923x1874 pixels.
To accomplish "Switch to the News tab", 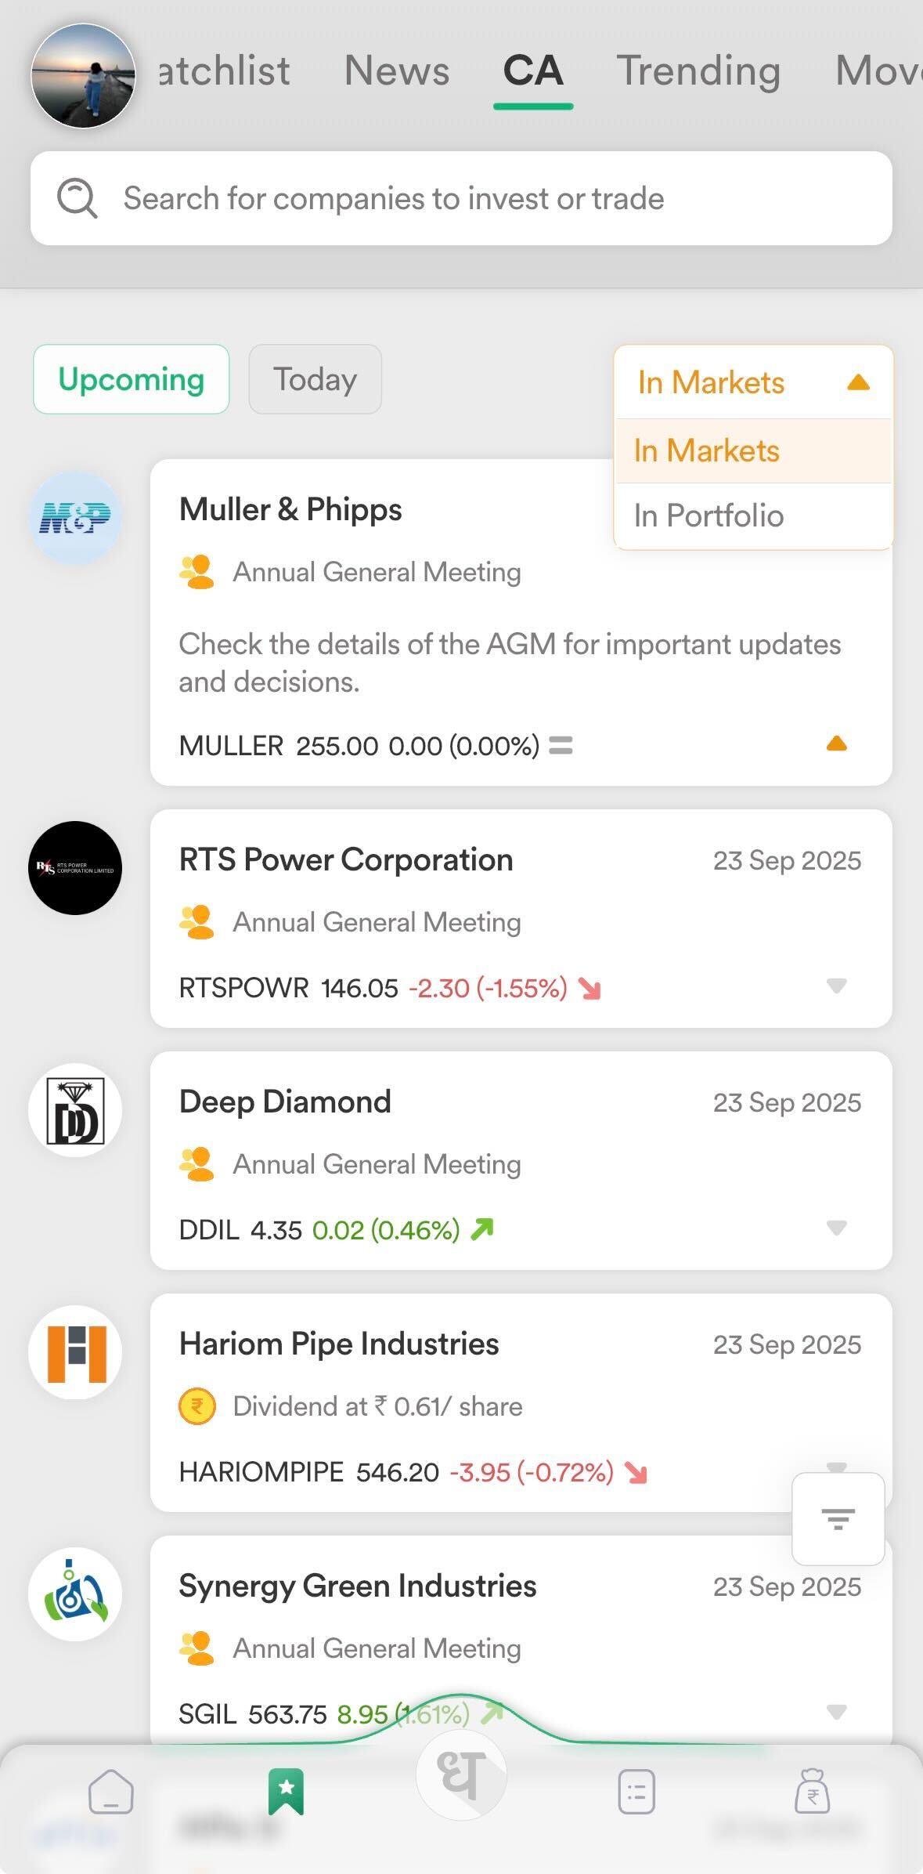I will 397,71.
